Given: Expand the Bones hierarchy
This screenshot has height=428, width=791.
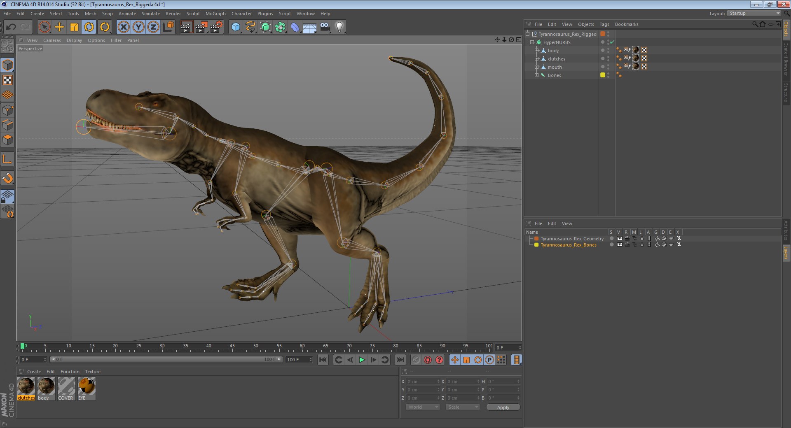Looking at the screenshot, I should tap(537, 75).
